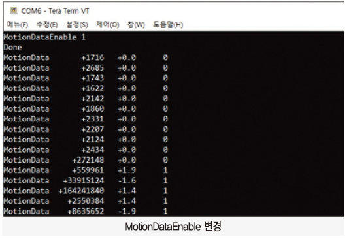Screen dimensions: 351x239
Task: Open the 창(W) menu
Action: pos(136,24)
